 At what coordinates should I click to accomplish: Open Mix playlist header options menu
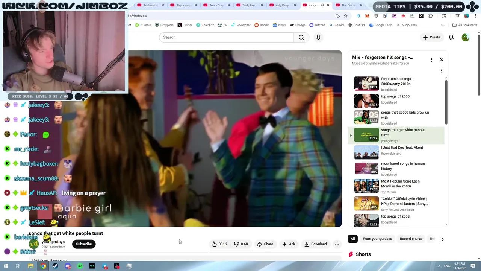click(x=431, y=60)
